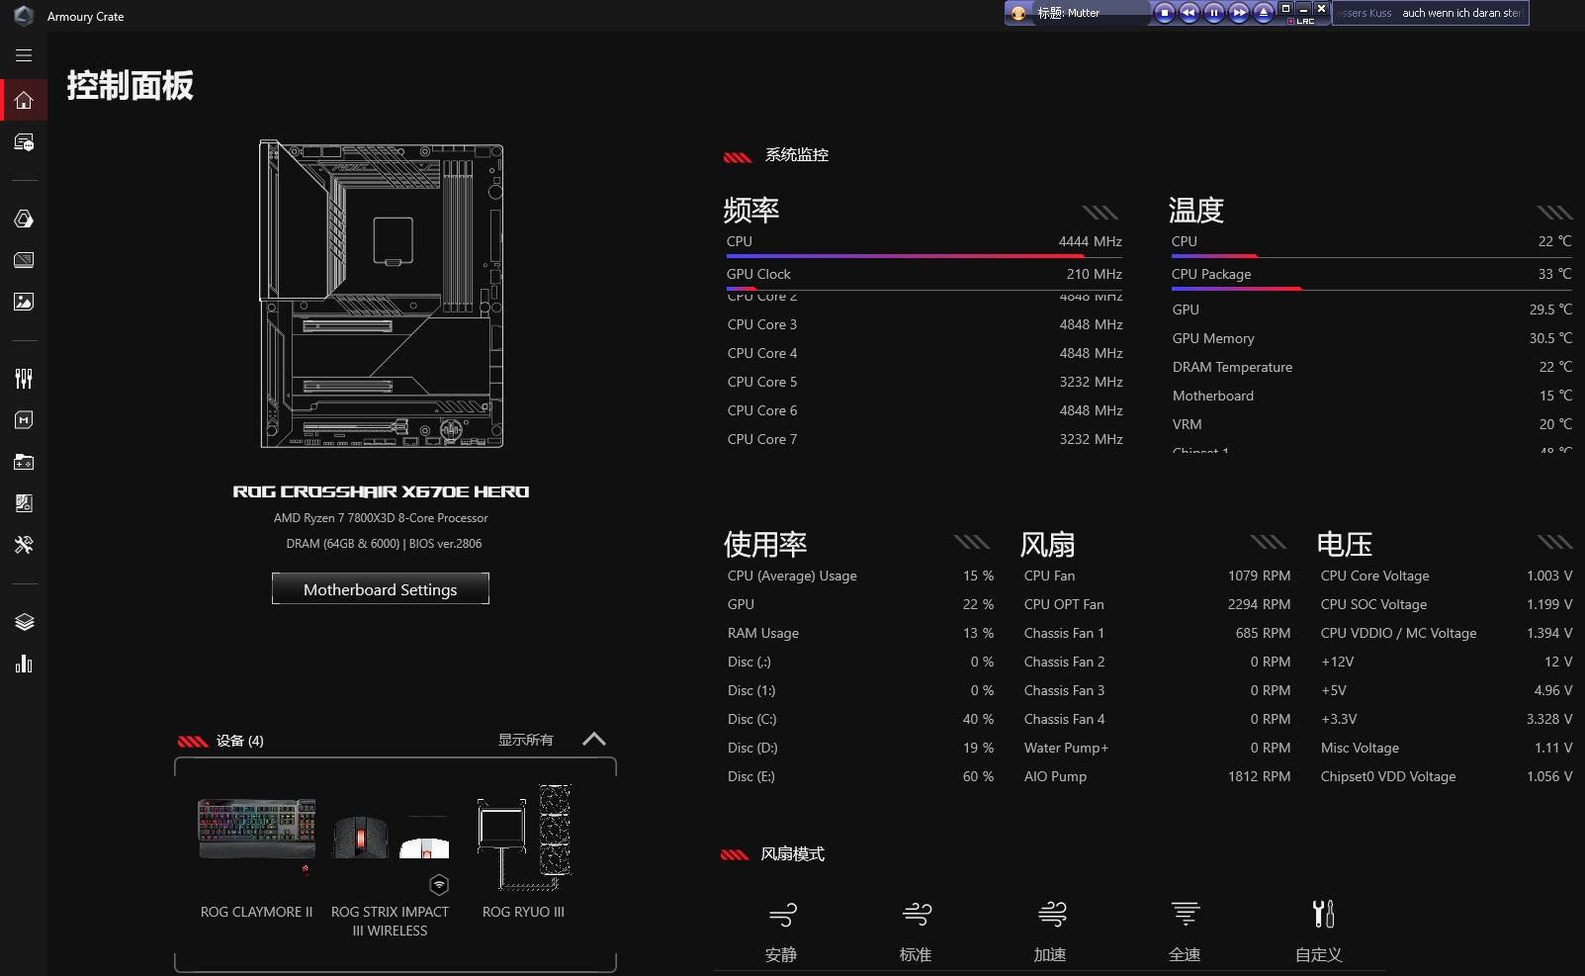Expand the 温度 temperature panel hatch icon
Viewport: 1585px width, 976px height.
click(1554, 212)
